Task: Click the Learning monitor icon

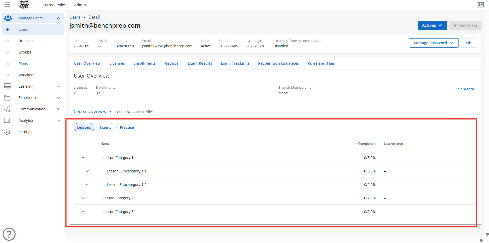Action: (x=7, y=86)
